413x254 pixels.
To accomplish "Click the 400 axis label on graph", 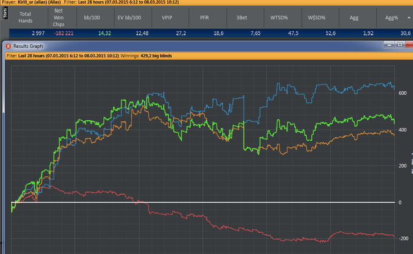I will pyautogui.click(x=402, y=130).
